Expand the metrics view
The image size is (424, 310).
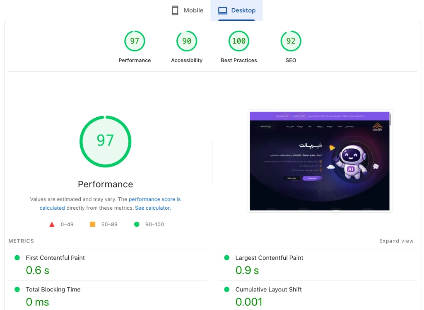coord(396,241)
